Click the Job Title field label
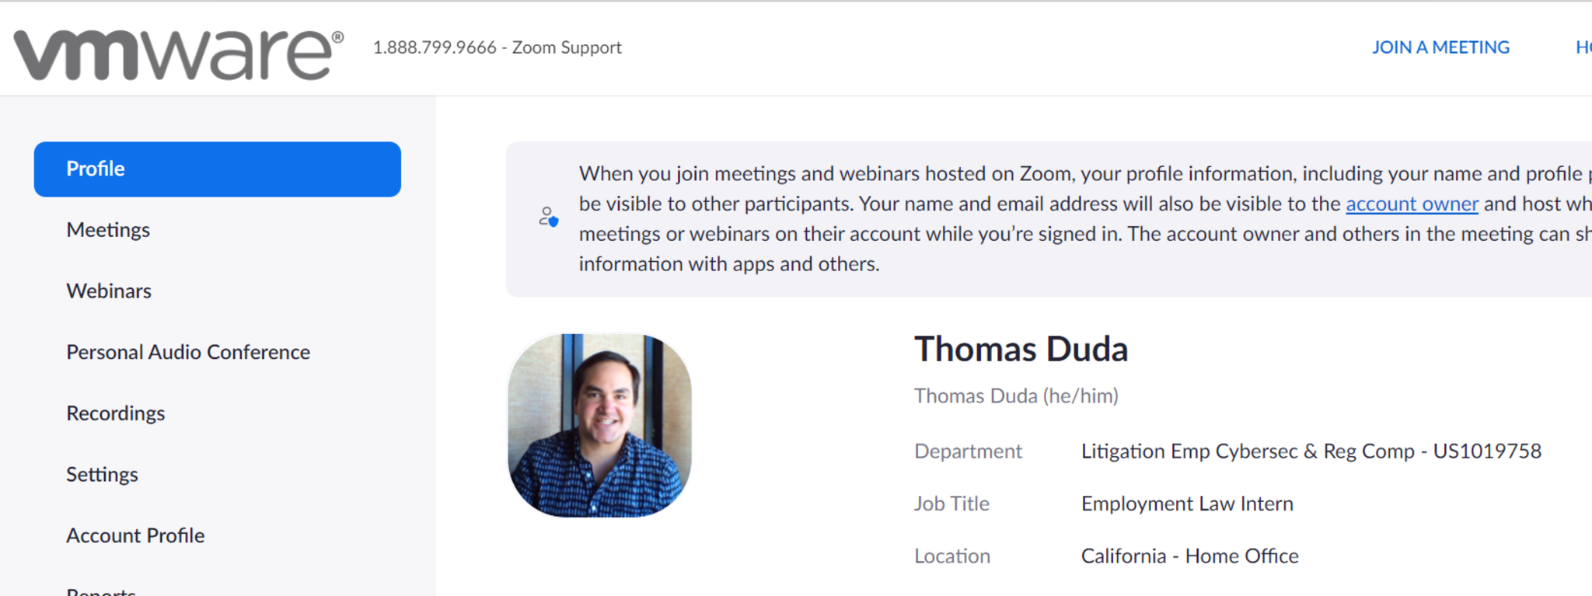Viewport: 1592px width, 596px height. point(951,504)
